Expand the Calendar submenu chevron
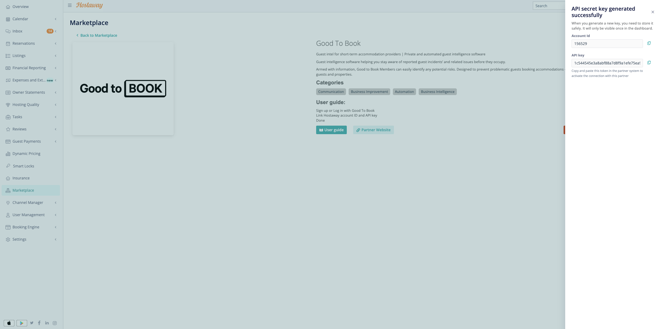 (56, 19)
